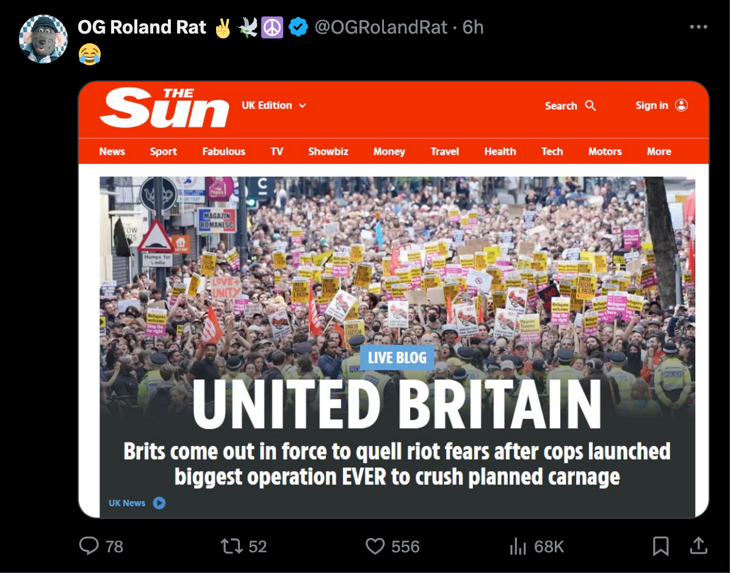Click the repost arrows icon

[231, 546]
